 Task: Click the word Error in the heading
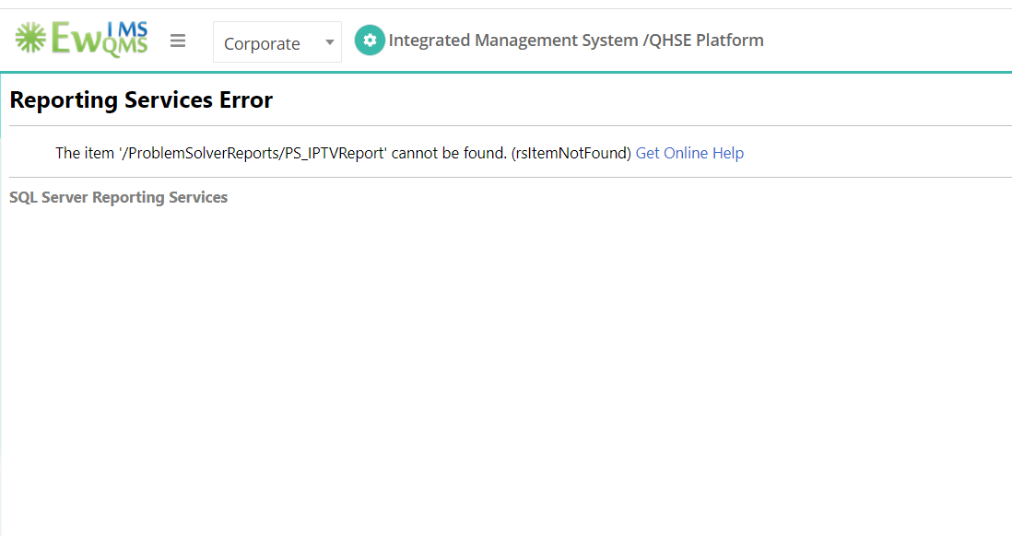246,100
